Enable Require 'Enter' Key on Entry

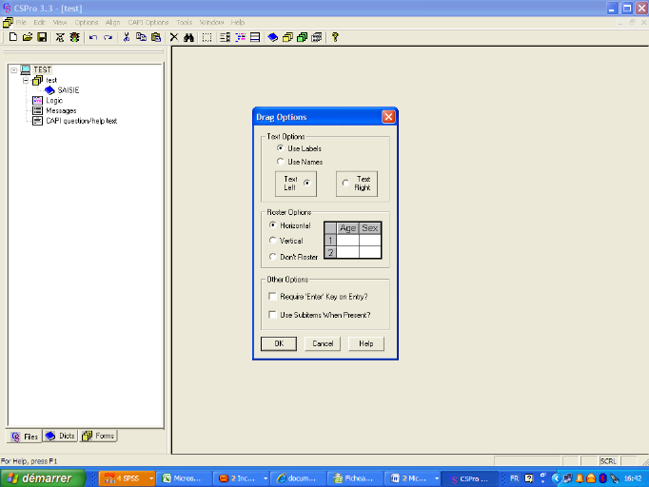[273, 297]
